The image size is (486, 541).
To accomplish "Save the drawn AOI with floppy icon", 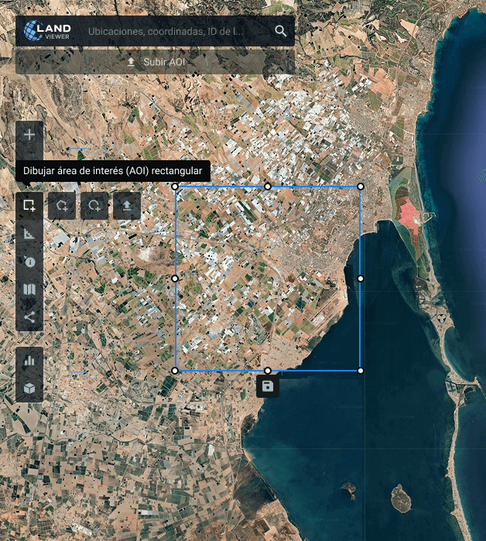I will 268,386.
